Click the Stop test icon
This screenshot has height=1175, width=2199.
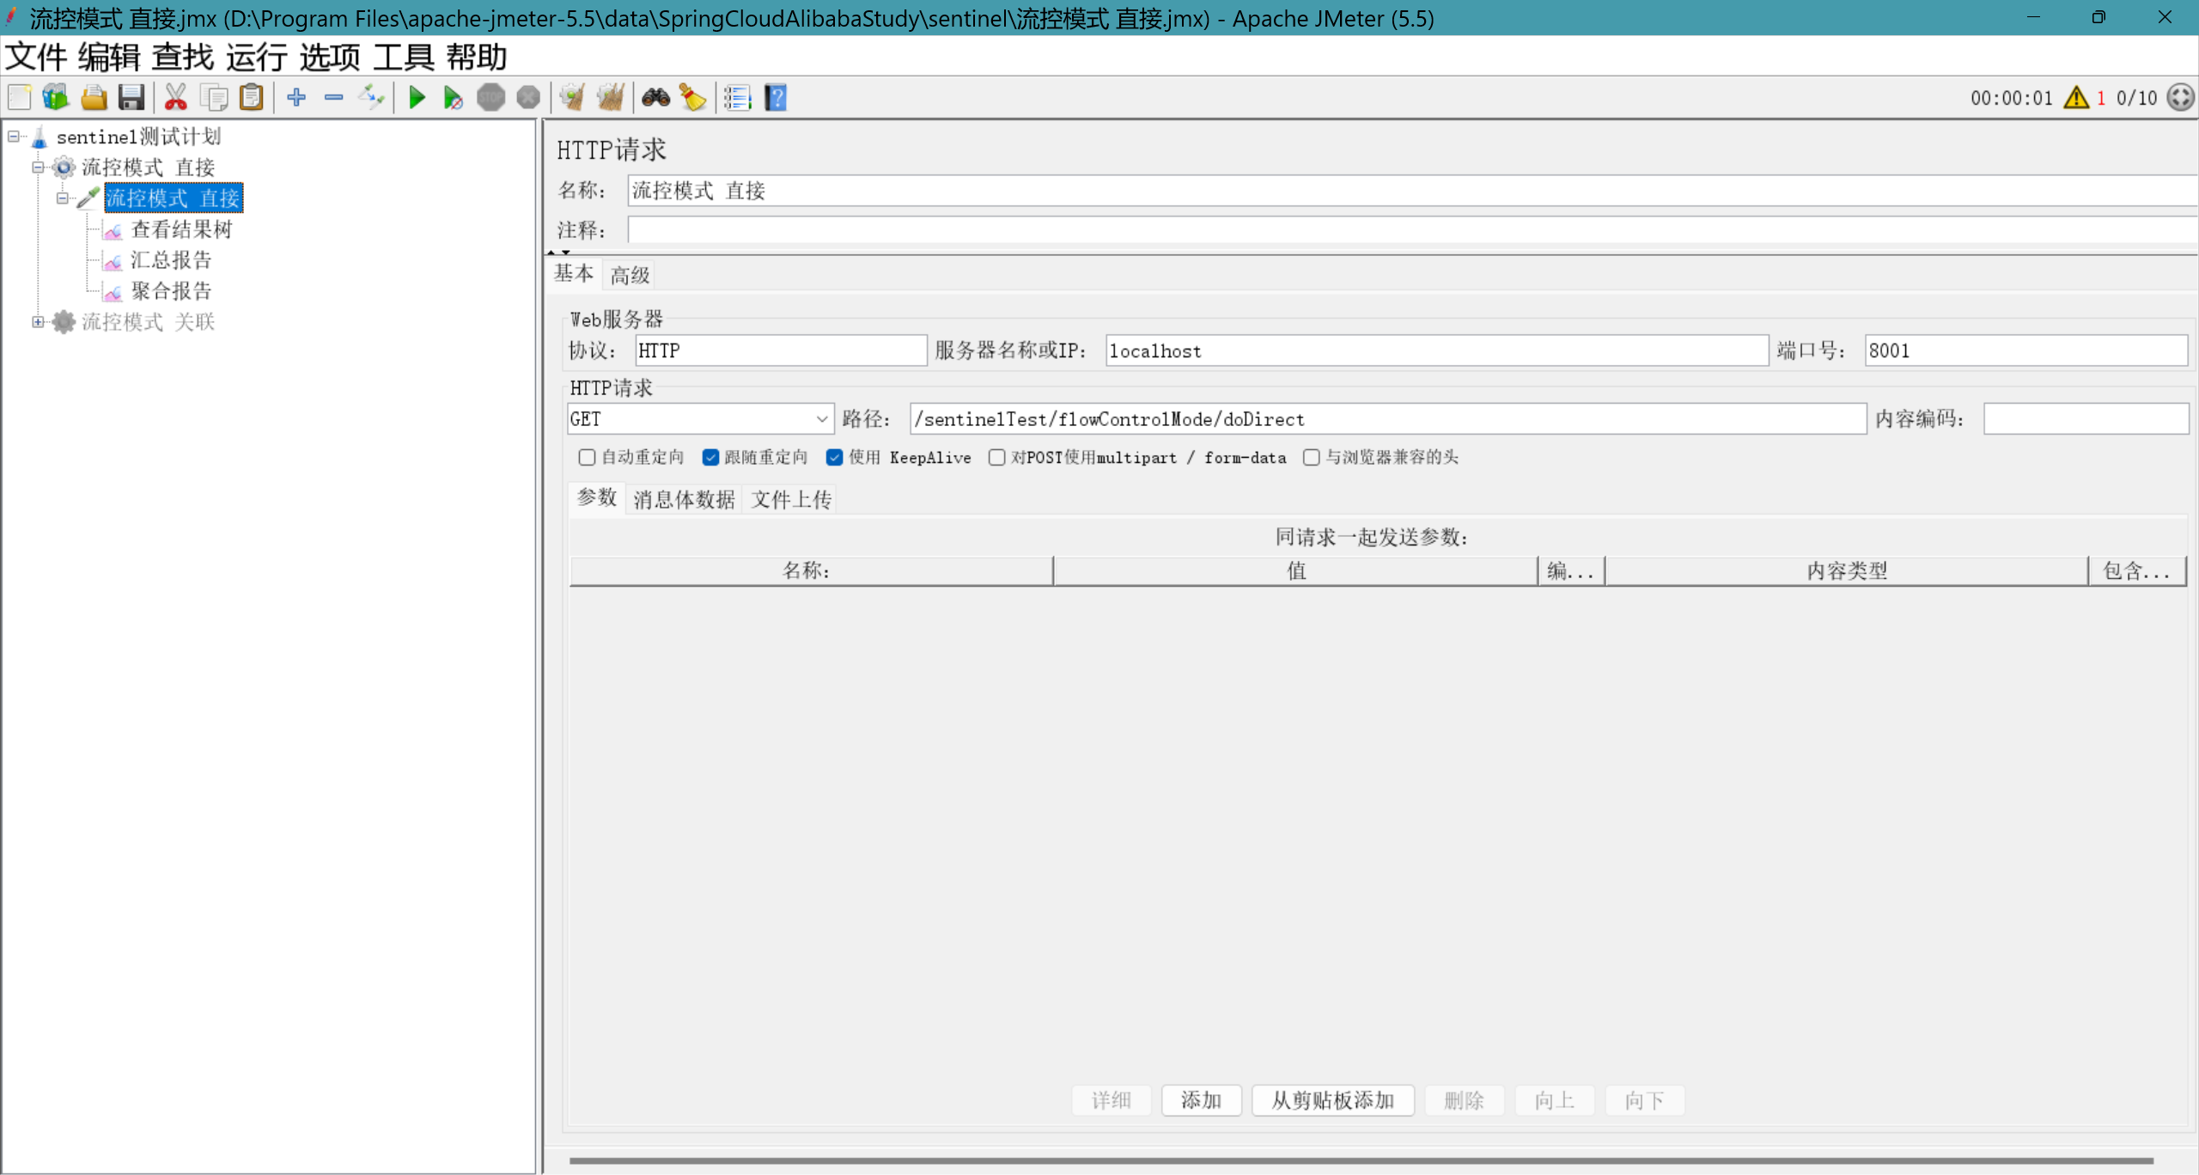[x=491, y=97]
